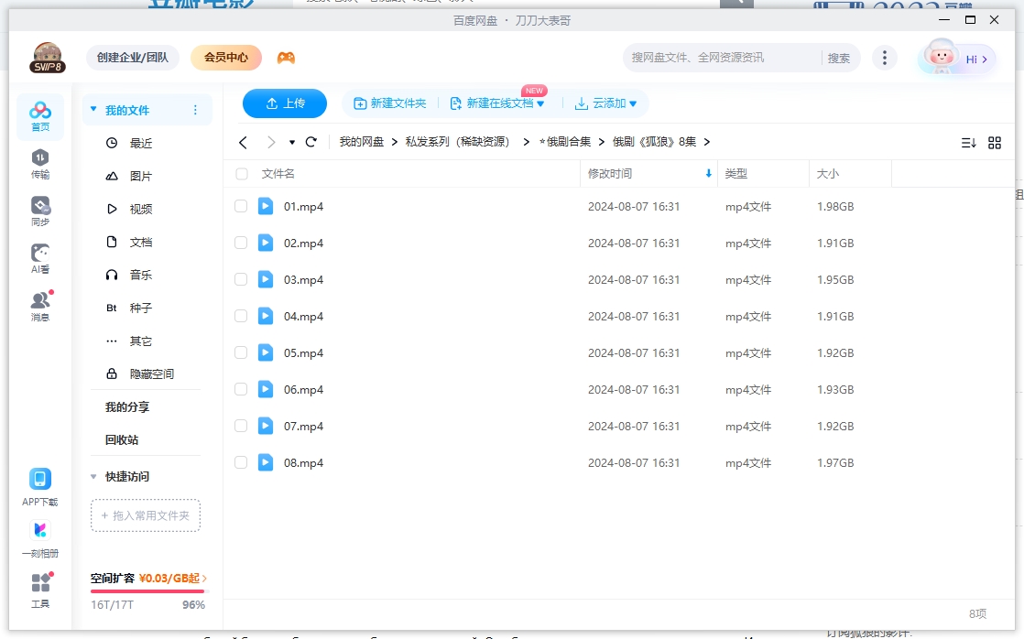The height and width of the screenshot is (639, 1024).
Task: Check the box for 08.mp4
Action: click(241, 462)
